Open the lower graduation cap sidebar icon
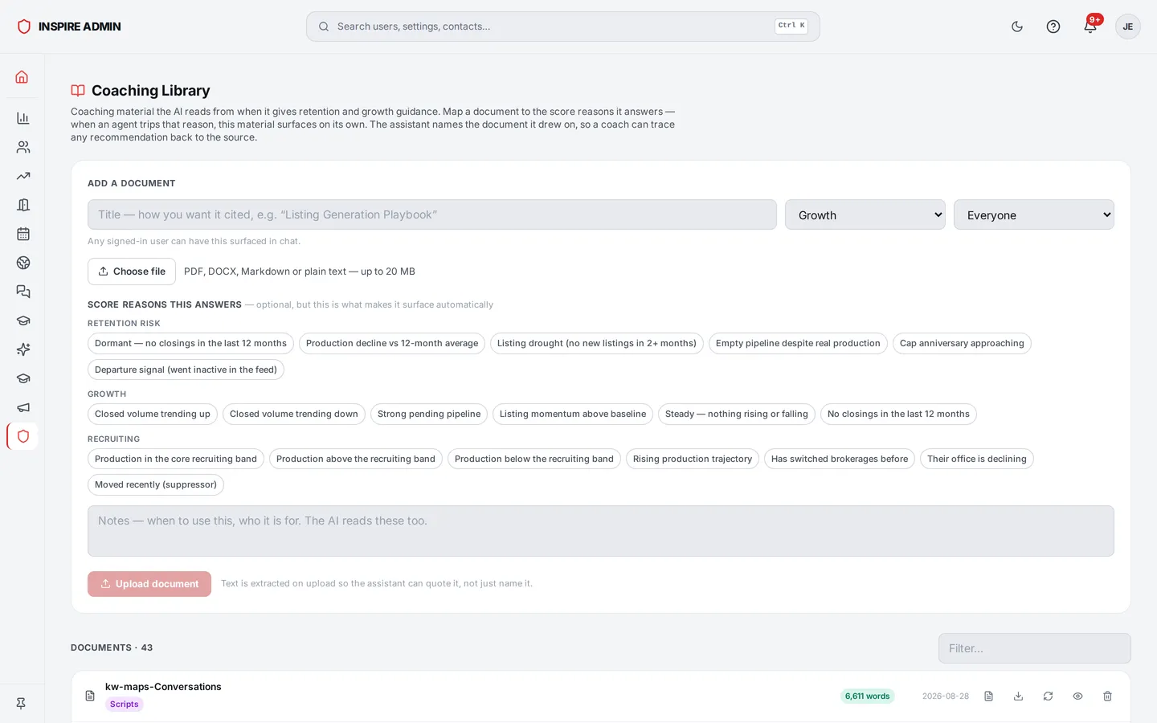 point(22,378)
